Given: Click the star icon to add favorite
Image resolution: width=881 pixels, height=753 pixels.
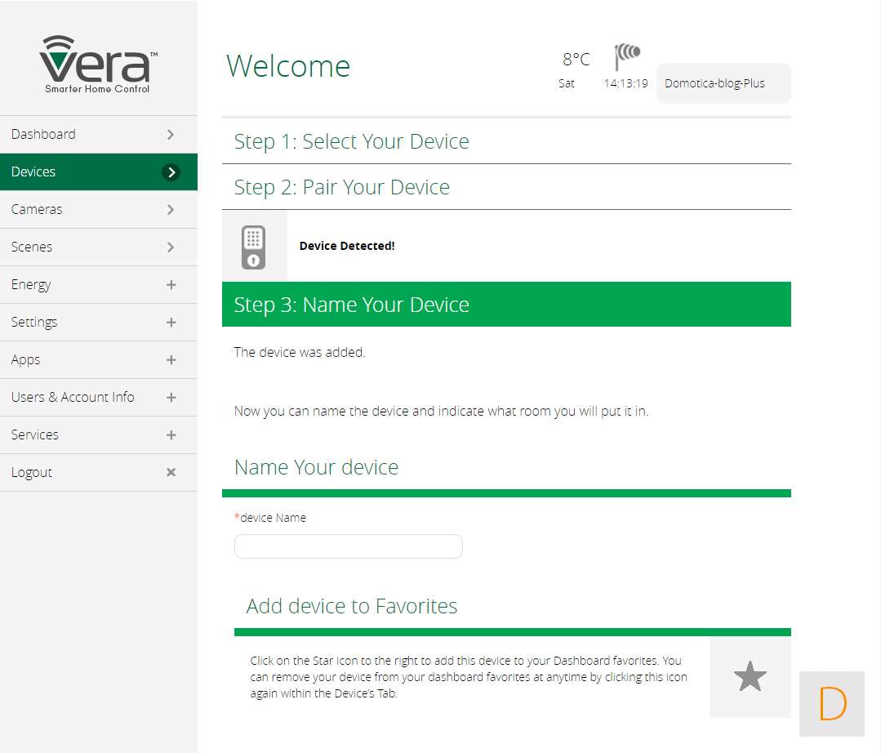Looking at the screenshot, I should coord(750,677).
